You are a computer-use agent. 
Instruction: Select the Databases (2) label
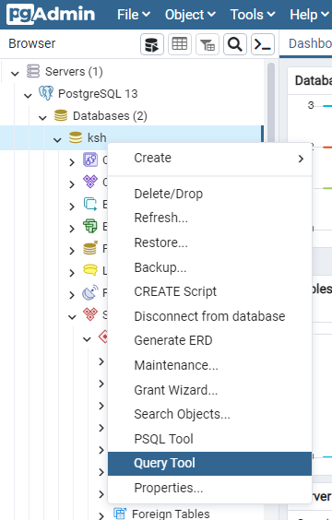click(110, 116)
